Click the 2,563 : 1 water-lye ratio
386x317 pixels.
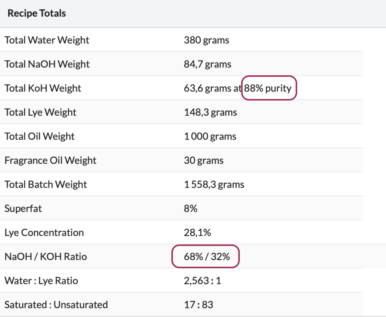pyautogui.click(x=202, y=281)
